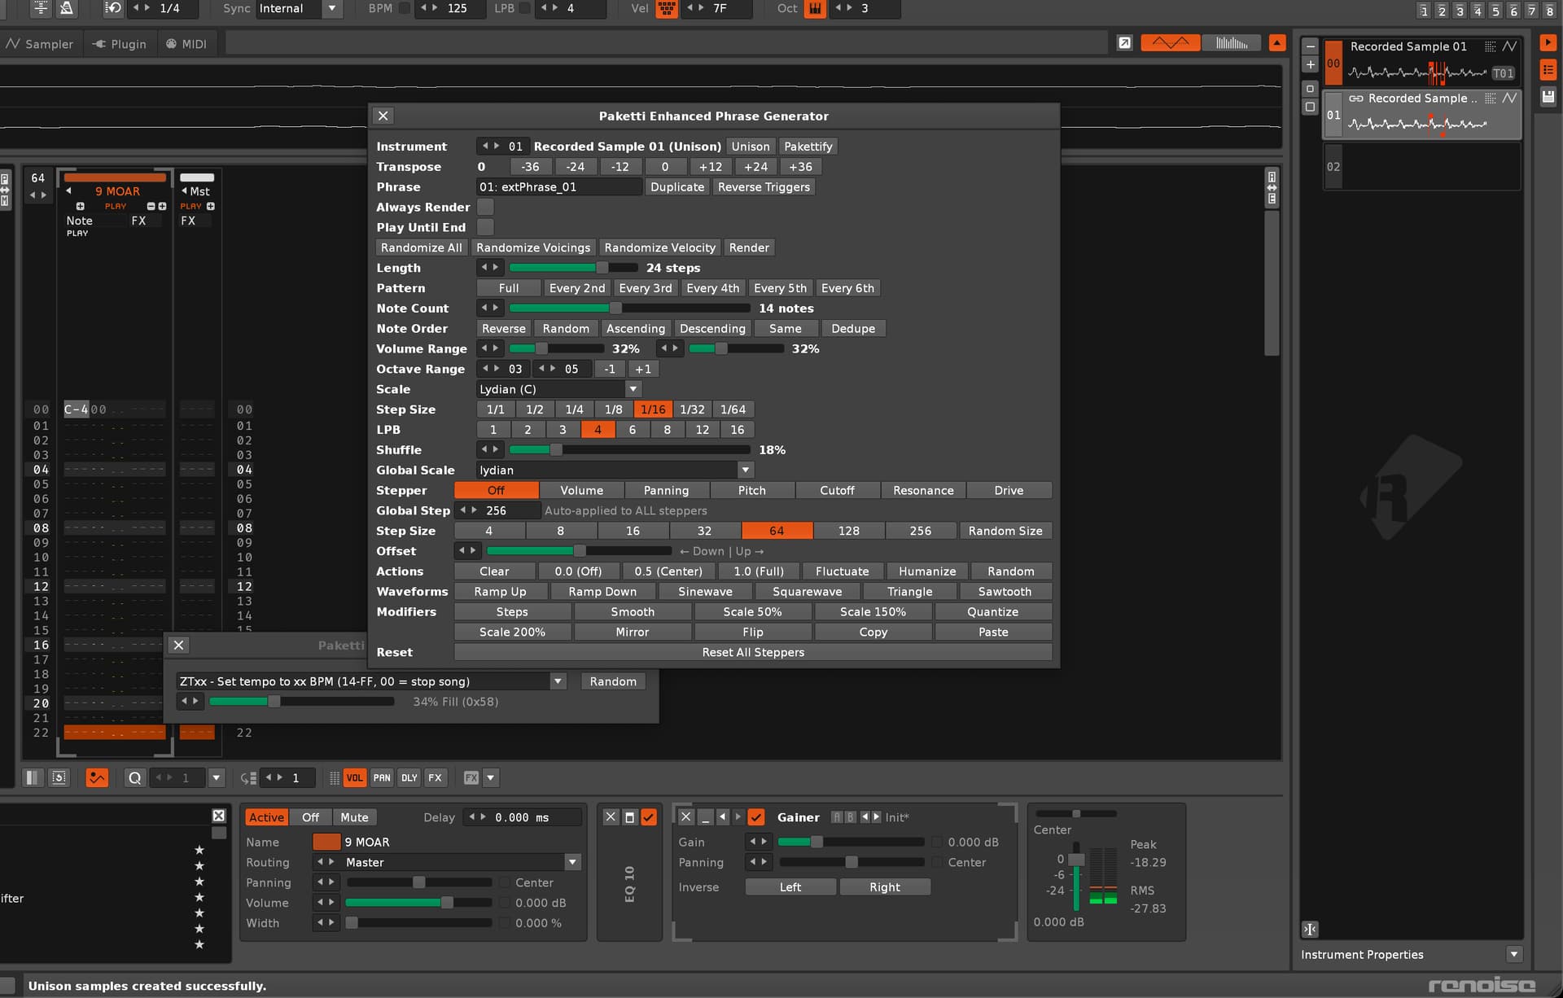Select the Pitch stepper tab
Image resolution: width=1563 pixels, height=998 pixels.
[752, 490]
